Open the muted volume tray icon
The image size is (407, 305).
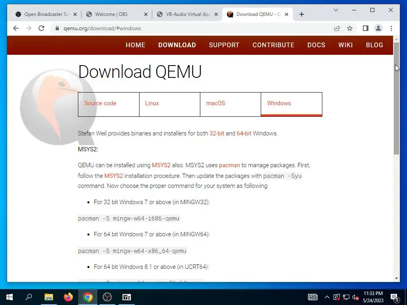coord(356,297)
